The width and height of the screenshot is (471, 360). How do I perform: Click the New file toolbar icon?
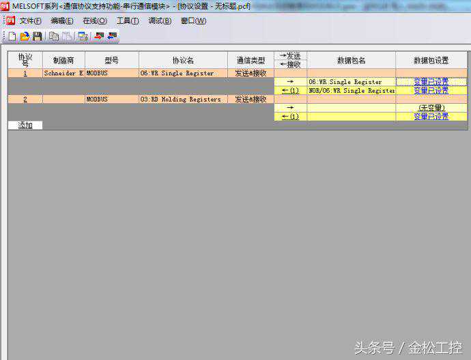pos(12,36)
